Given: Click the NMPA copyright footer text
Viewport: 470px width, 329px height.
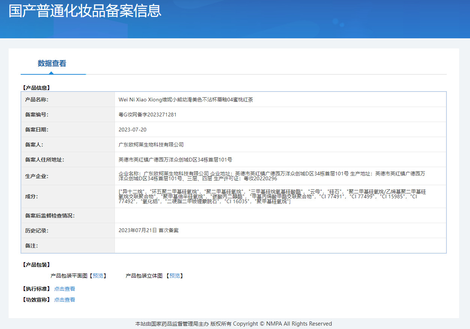Looking at the screenshot, I should tap(233, 324).
